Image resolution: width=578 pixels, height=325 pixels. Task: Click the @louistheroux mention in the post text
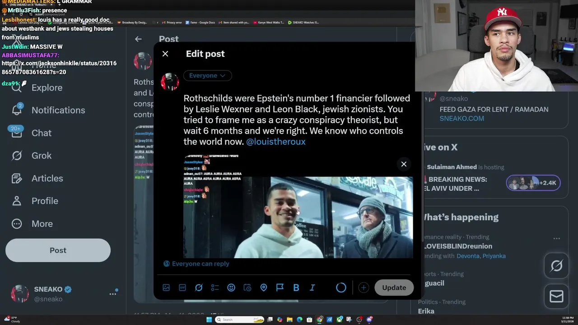(x=276, y=142)
